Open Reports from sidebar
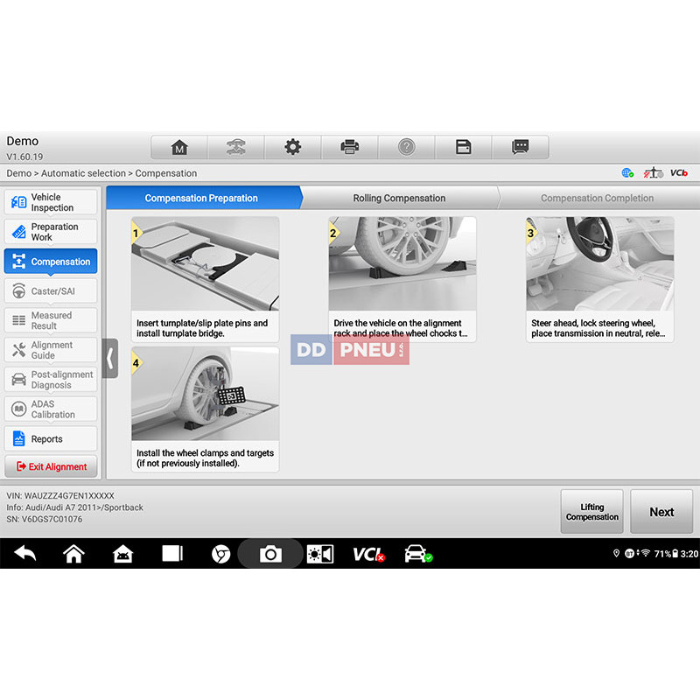 [51, 439]
